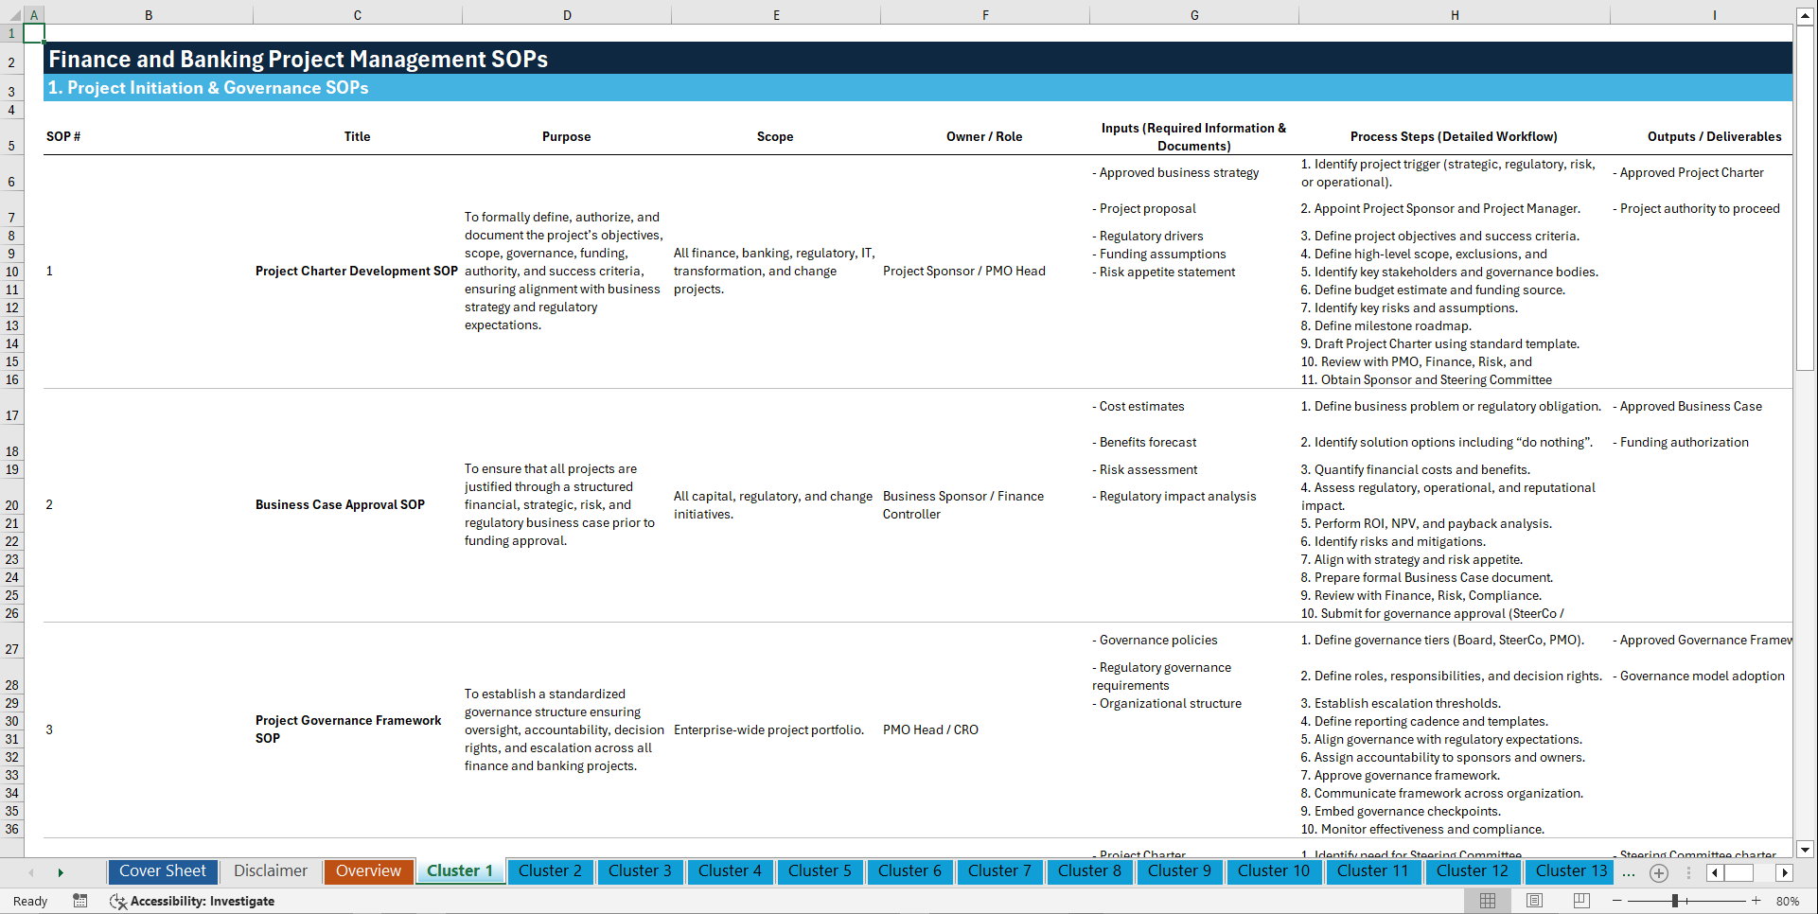Open the Cover Sheet tab
1818x914 pixels.
point(163,871)
